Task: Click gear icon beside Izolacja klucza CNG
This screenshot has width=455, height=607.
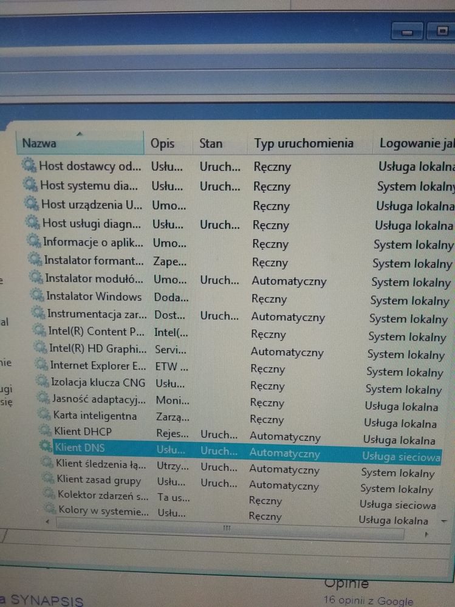Action: click(41, 382)
